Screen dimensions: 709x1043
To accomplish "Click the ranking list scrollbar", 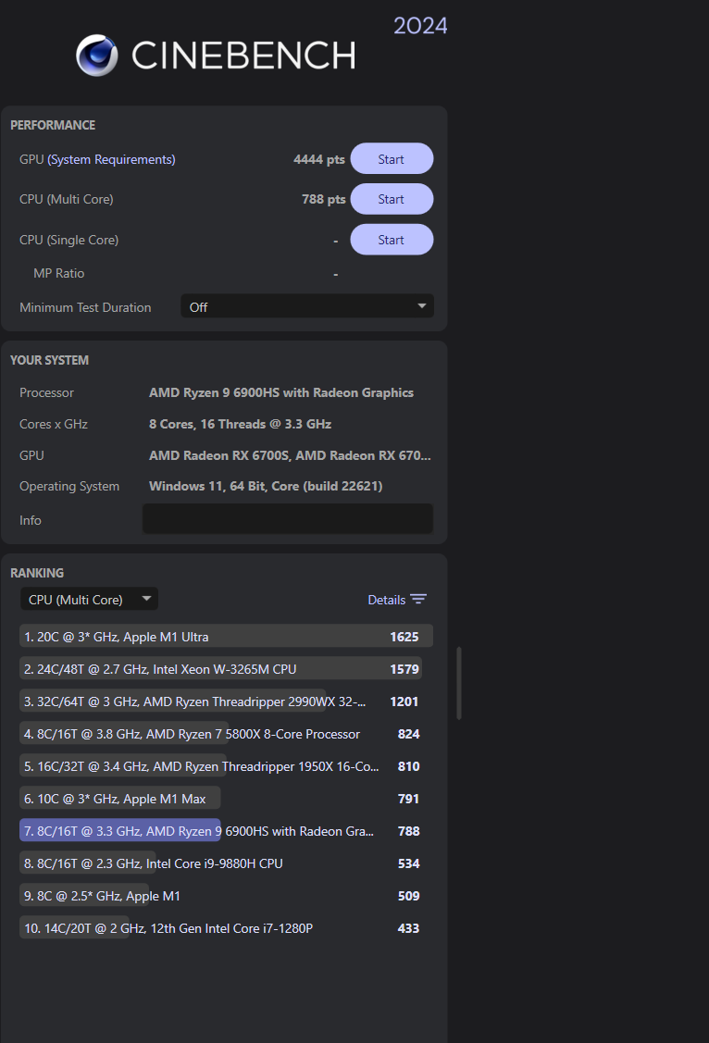I will click(x=459, y=683).
